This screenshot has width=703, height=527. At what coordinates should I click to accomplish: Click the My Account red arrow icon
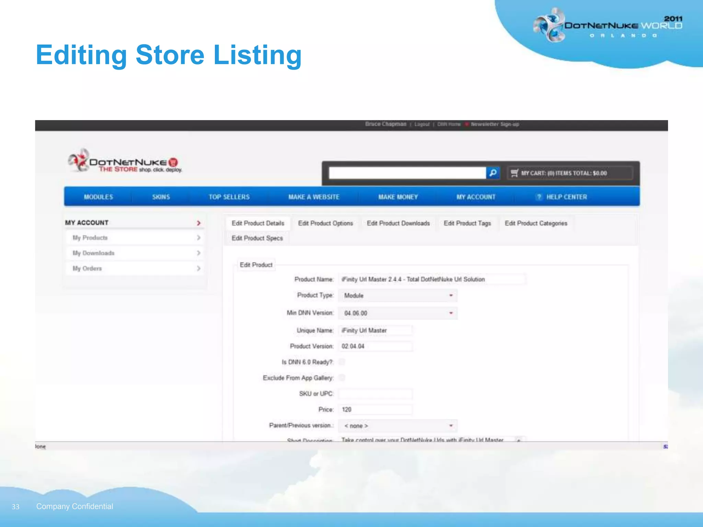(x=198, y=223)
